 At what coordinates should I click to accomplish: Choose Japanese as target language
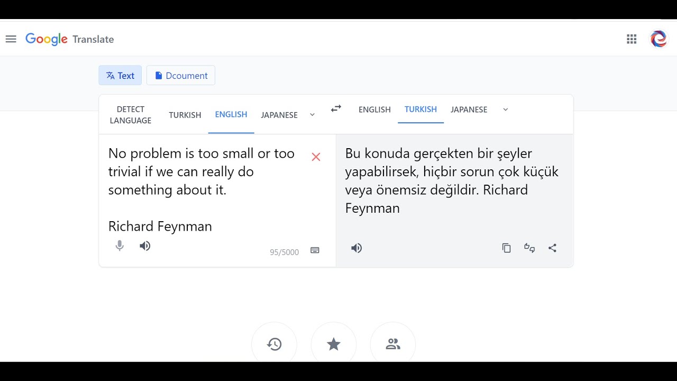(x=469, y=110)
